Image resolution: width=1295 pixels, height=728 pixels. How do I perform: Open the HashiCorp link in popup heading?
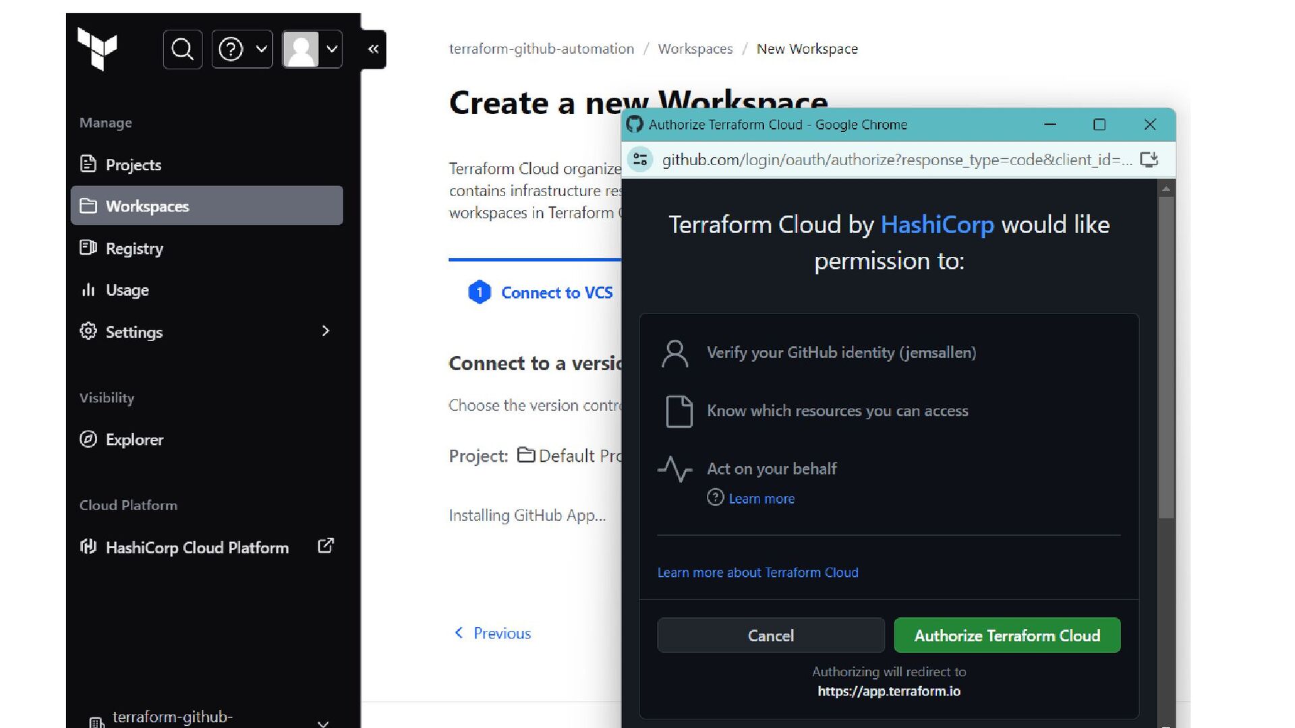point(937,224)
